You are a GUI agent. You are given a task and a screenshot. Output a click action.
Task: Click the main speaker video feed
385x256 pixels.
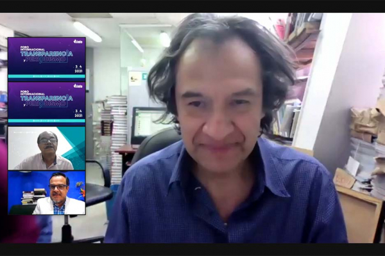[x=193, y=128]
